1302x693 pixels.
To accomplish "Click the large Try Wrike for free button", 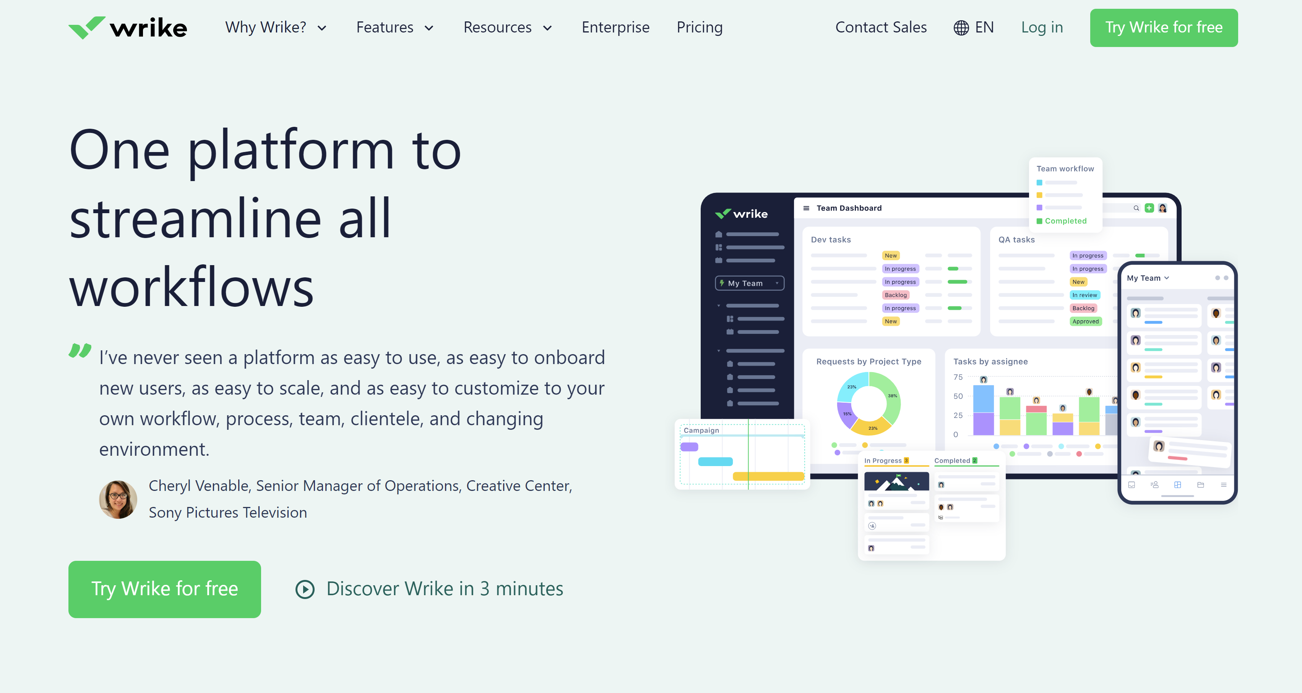I will (165, 589).
